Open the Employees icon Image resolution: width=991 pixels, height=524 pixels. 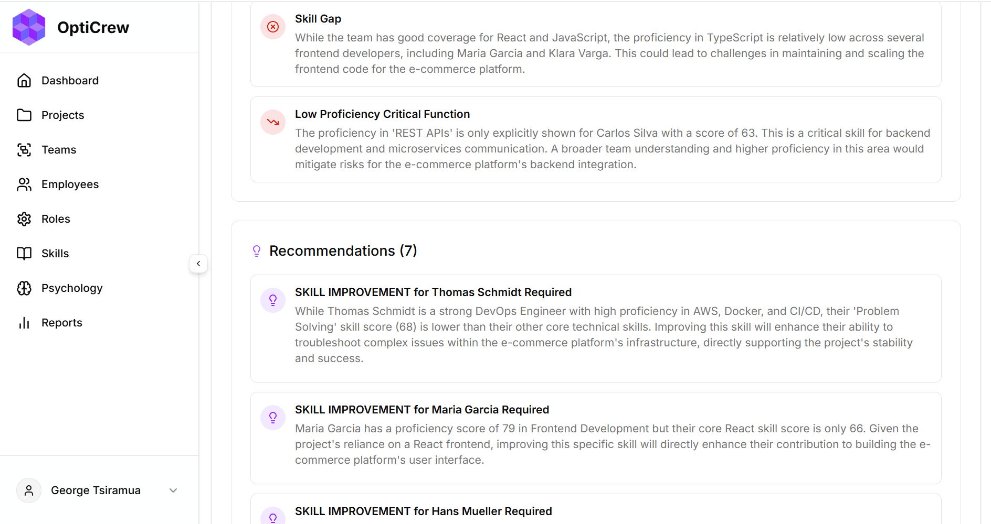point(24,184)
